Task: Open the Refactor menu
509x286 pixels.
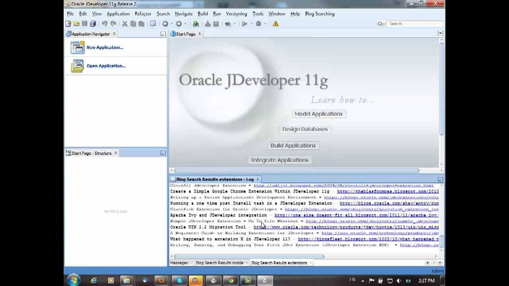Action: pyautogui.click(x=143, y=14)
